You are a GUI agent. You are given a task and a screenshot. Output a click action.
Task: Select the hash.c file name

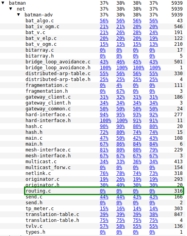pos(34,126)
